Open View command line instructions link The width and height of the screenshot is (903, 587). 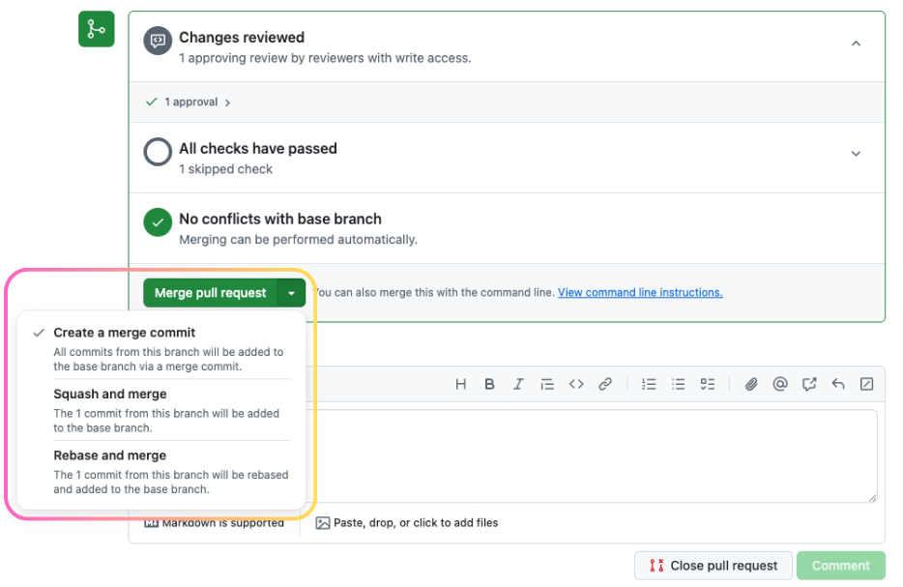640,293
